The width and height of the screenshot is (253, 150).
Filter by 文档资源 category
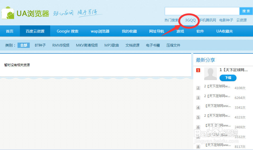point(132,45)
